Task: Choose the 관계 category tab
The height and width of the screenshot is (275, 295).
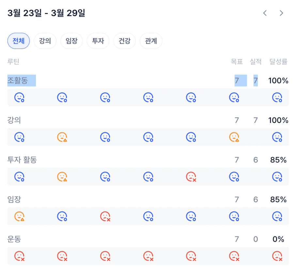Action: pyautogui.click(x=151, y=41)
